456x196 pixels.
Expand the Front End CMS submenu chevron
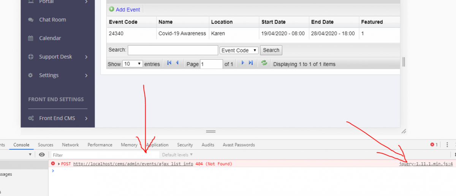87,118
